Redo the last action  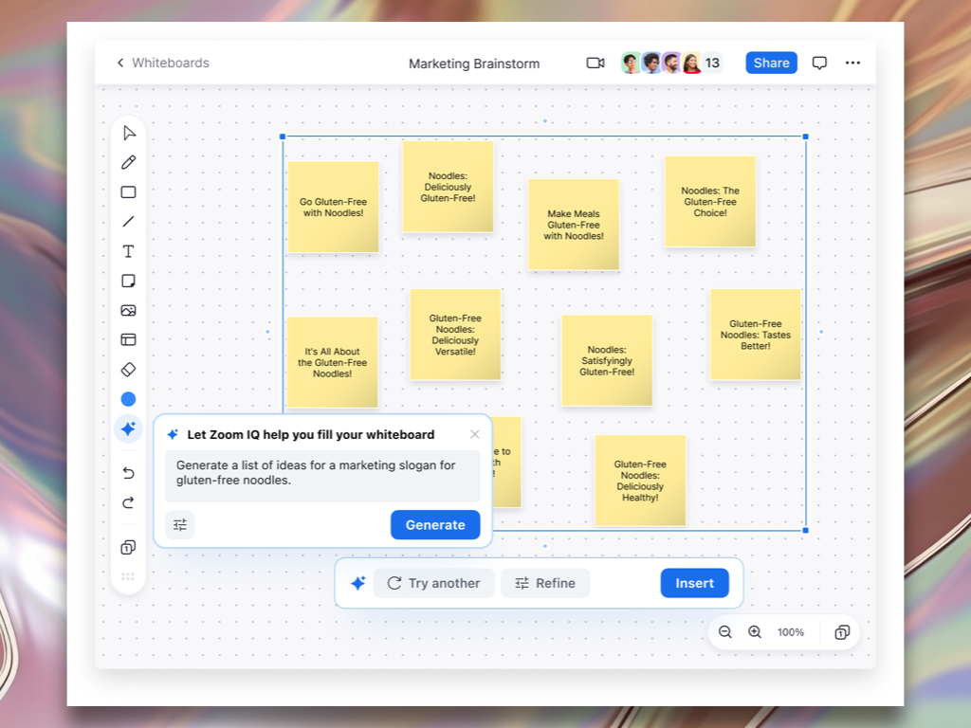pyautogui.click(x=128, y=502)
